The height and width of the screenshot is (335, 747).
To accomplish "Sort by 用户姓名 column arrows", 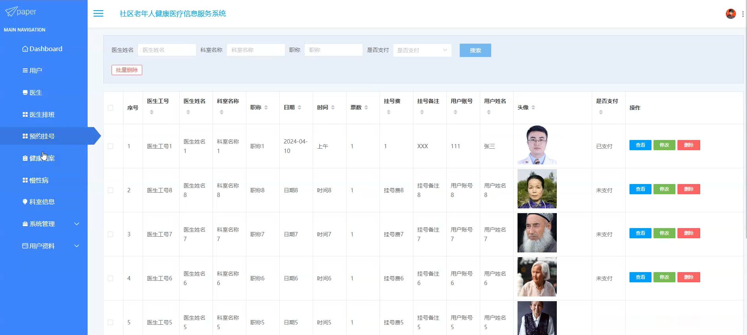I will point(489,112).
